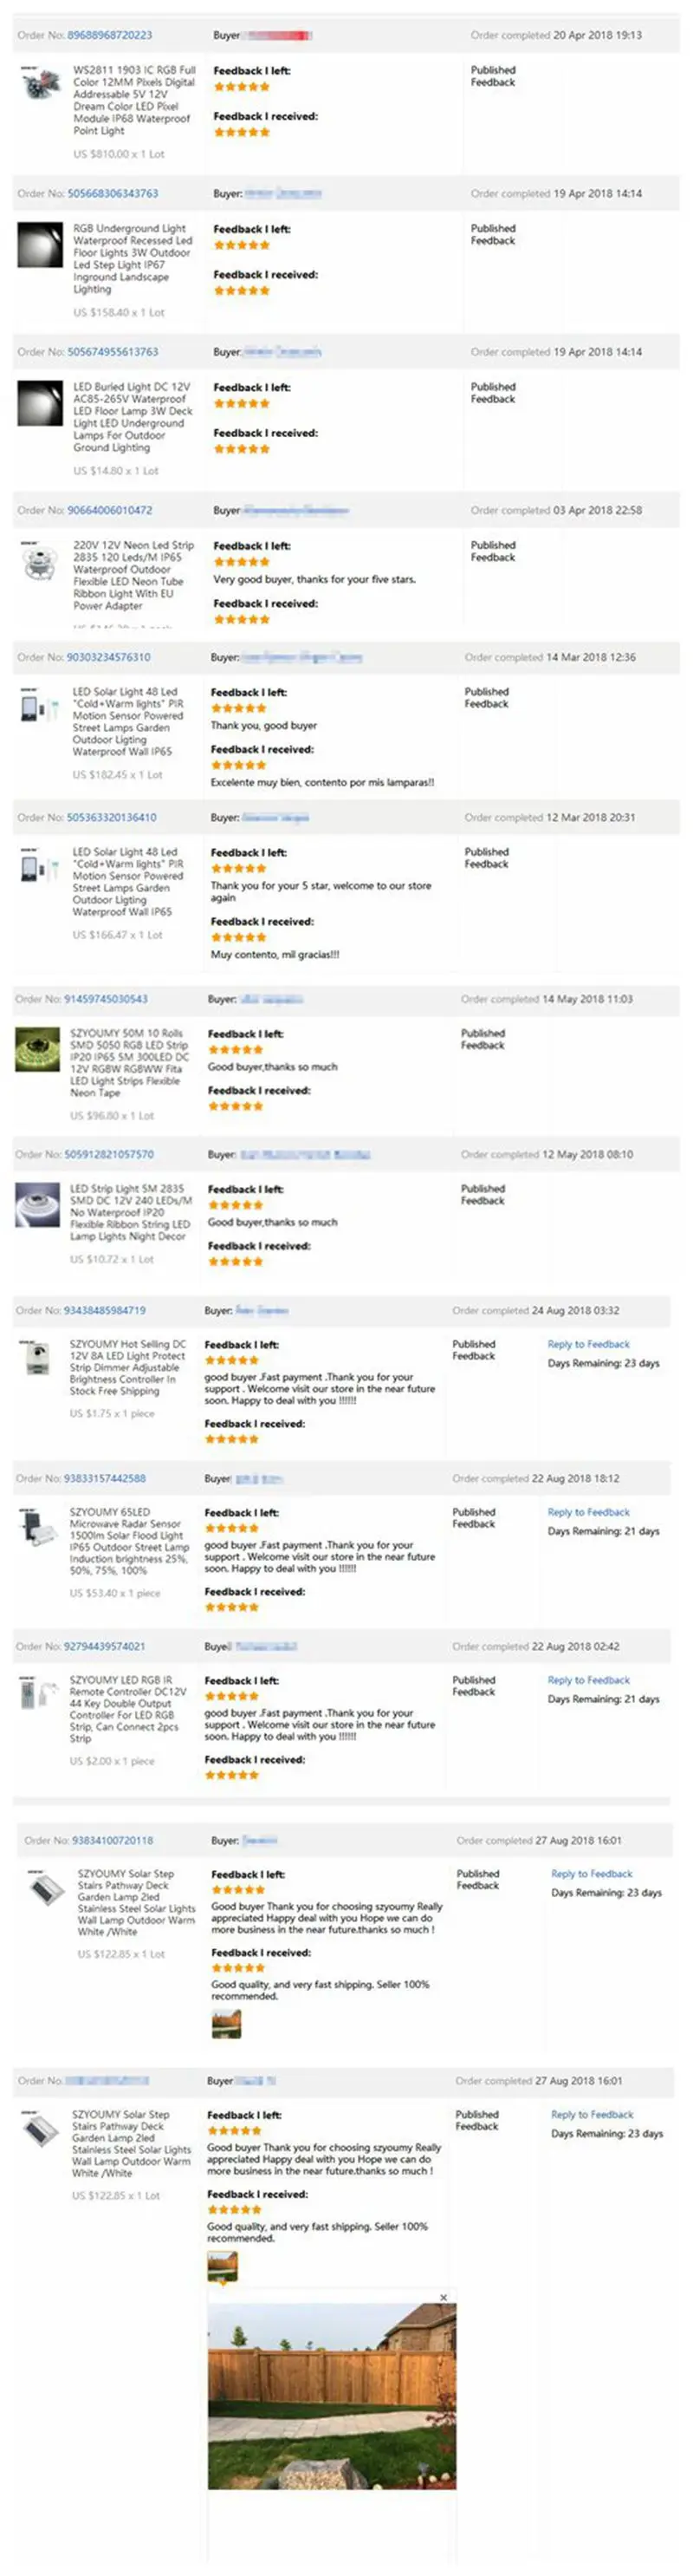Open SZYOUMY 65LED Solar Flood Light thumbnail
The image size is (693, 2576).
[37, 1528]
